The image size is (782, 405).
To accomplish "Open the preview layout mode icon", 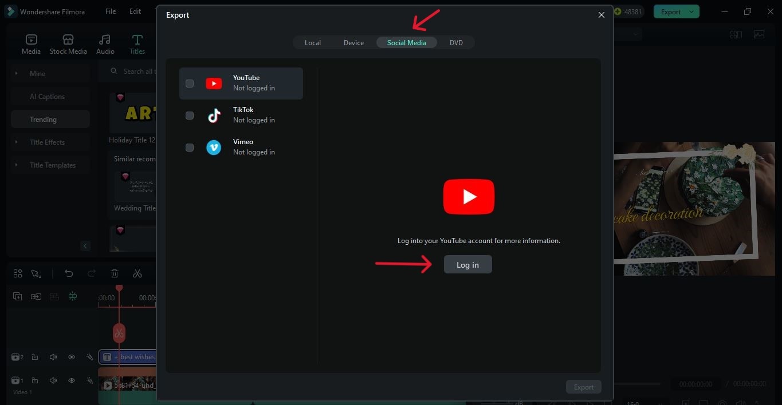I will tap(736, 34).
